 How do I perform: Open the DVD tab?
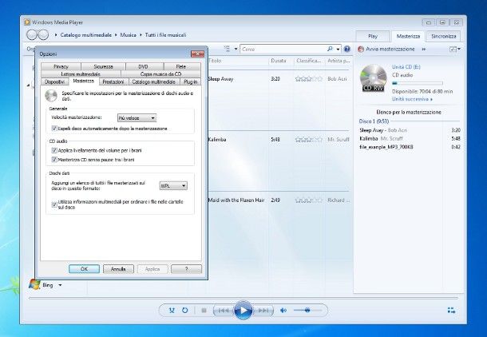point(143,66)
